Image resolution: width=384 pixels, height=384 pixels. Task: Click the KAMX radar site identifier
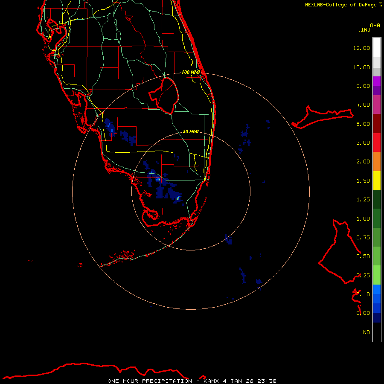[x=212, y=381]
